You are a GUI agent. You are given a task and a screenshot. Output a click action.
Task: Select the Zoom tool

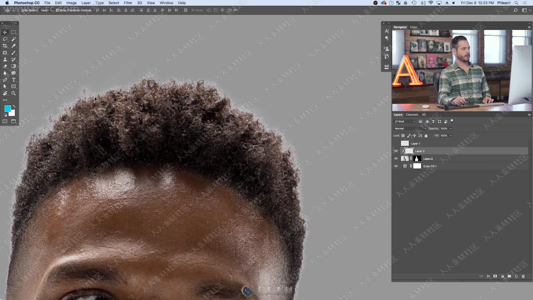tap(14, 93)
